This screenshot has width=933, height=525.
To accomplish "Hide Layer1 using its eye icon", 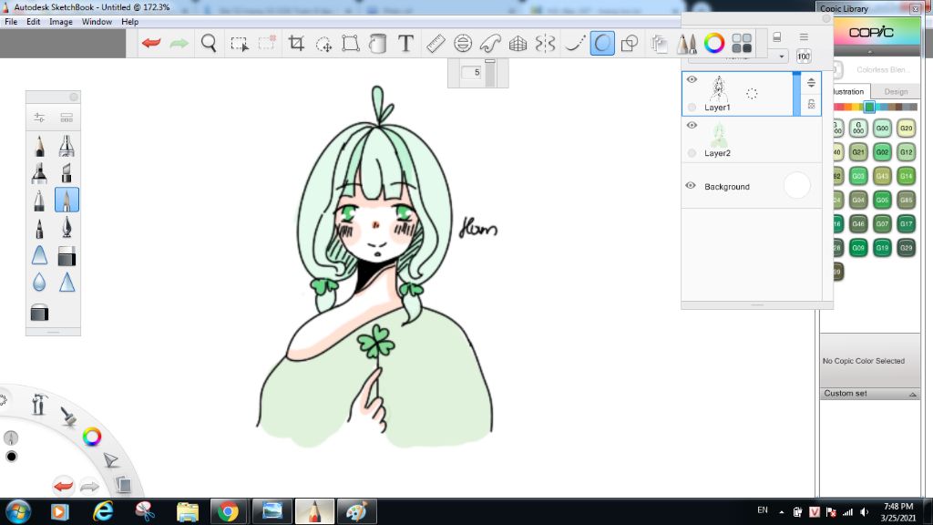I will 692,79.
